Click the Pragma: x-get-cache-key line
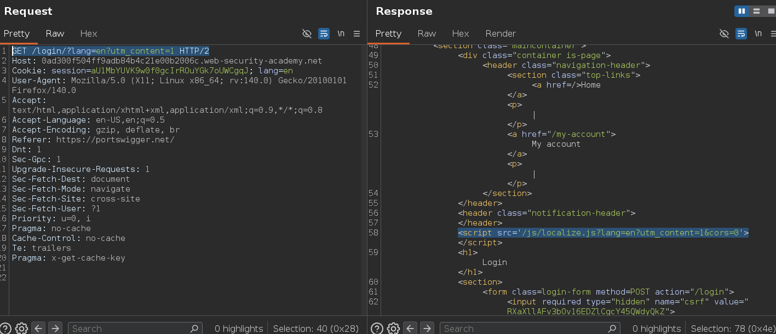776x334 pixels. [x=68, y=258]
